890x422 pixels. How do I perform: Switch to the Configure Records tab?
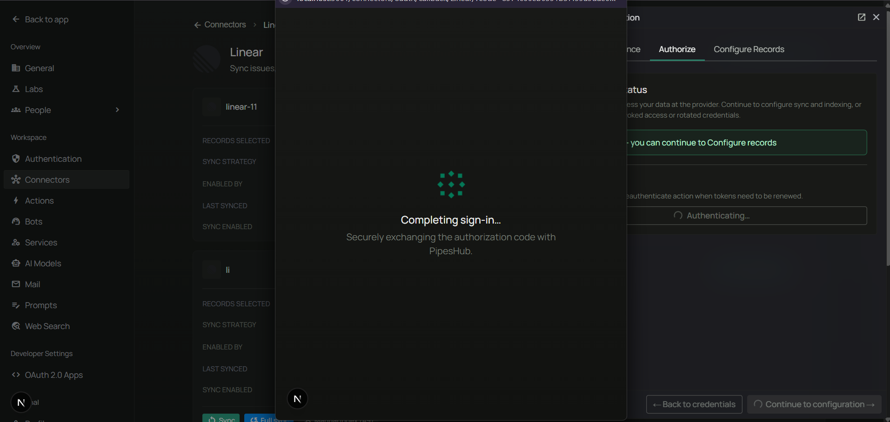pos(749,49)
